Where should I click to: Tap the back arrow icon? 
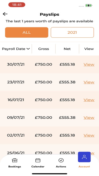click(x=5, y=14)
